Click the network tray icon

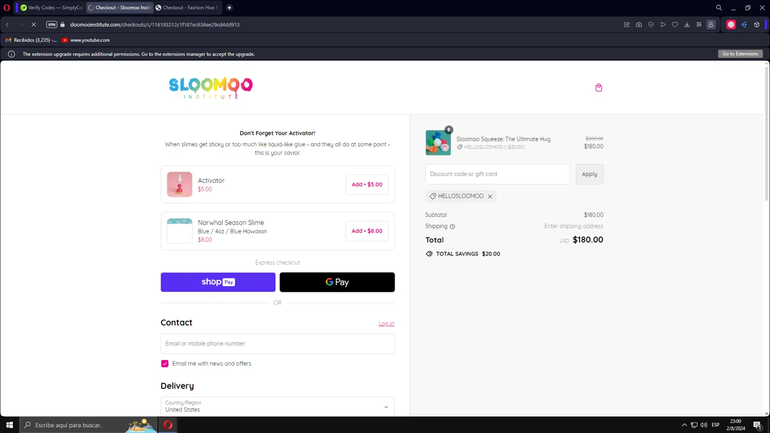tap(694, 425)
